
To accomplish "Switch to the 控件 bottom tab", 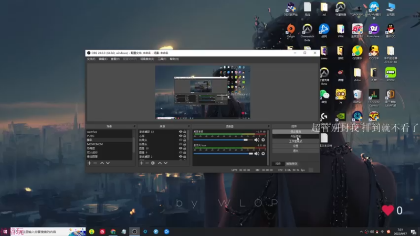I will click(x=278, y=164).
